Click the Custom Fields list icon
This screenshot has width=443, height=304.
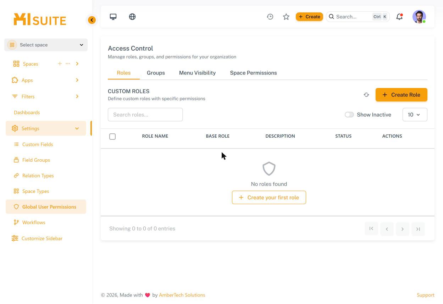[16, 144]
